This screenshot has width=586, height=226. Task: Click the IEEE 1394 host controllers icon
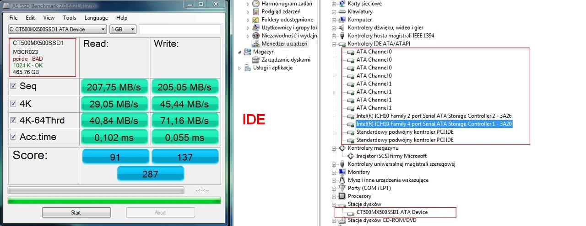(x=342, y=36)
